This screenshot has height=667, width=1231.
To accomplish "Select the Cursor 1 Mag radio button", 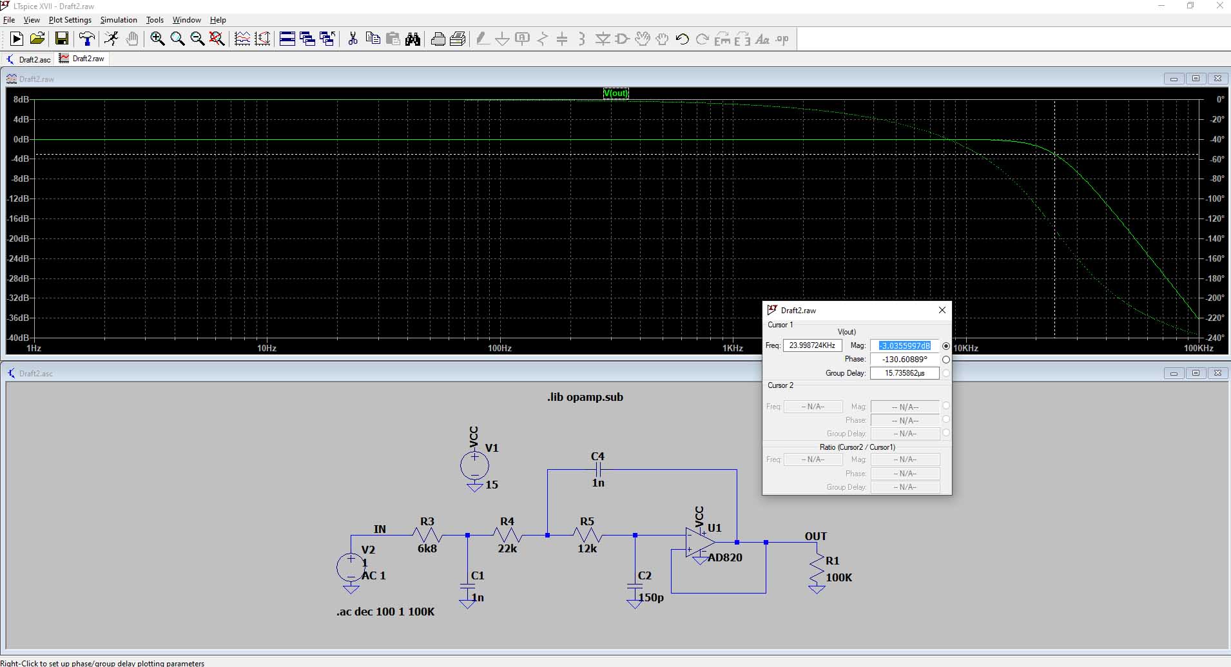I will pyautogui.click(x=946, y=346).
